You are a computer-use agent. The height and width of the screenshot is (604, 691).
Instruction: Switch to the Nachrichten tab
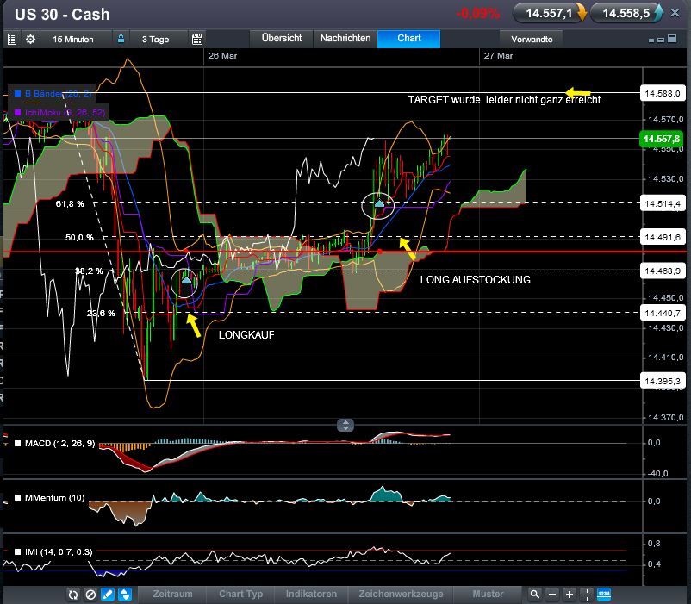(x=345, y=38)
